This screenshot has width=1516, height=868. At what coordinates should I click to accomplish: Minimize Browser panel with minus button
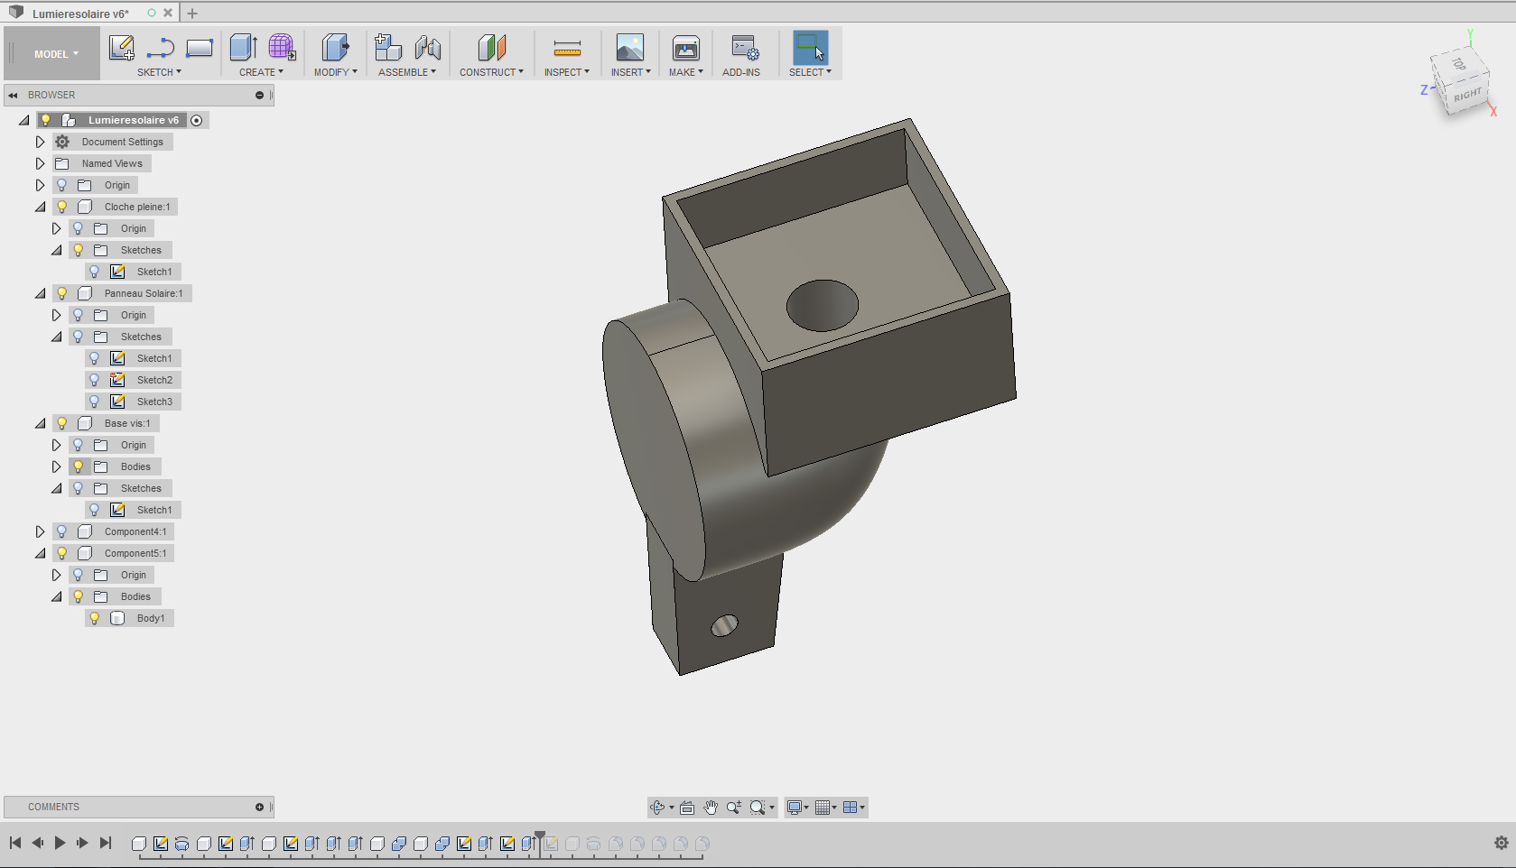(259, 95)
